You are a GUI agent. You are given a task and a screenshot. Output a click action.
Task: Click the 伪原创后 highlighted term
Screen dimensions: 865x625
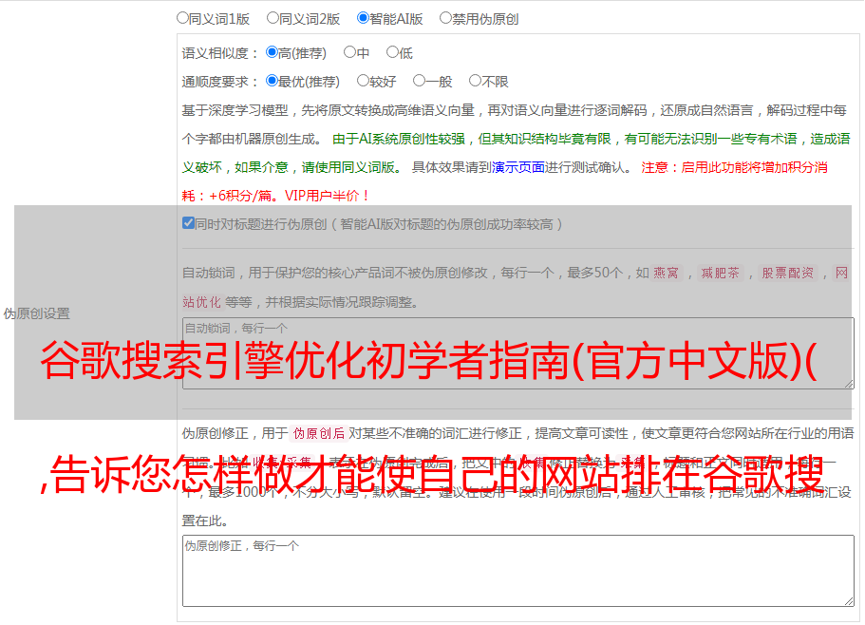(318, 433)
